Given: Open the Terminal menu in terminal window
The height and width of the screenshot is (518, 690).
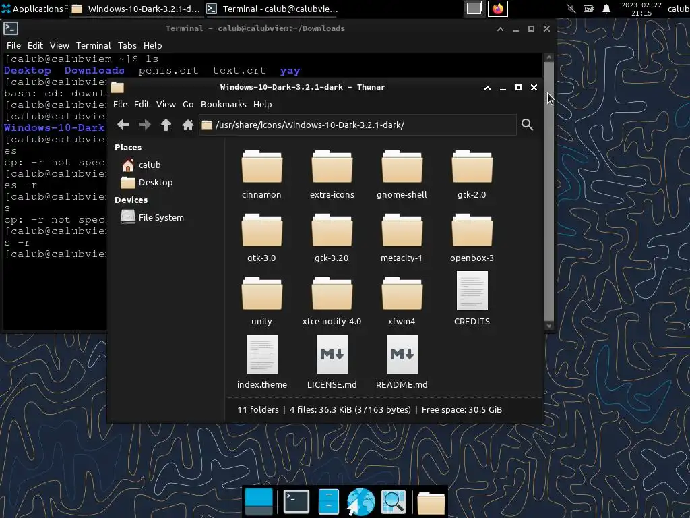Looking at the screenshot, I should [x=93, y=46].
